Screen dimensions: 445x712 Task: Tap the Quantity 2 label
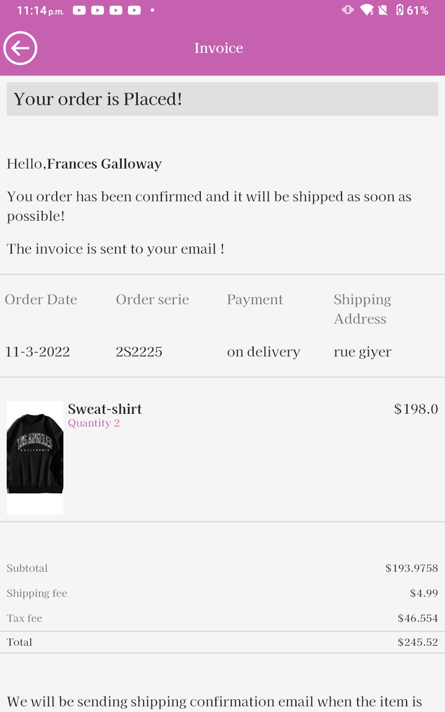pyautogui.click(x=94, y=423)
